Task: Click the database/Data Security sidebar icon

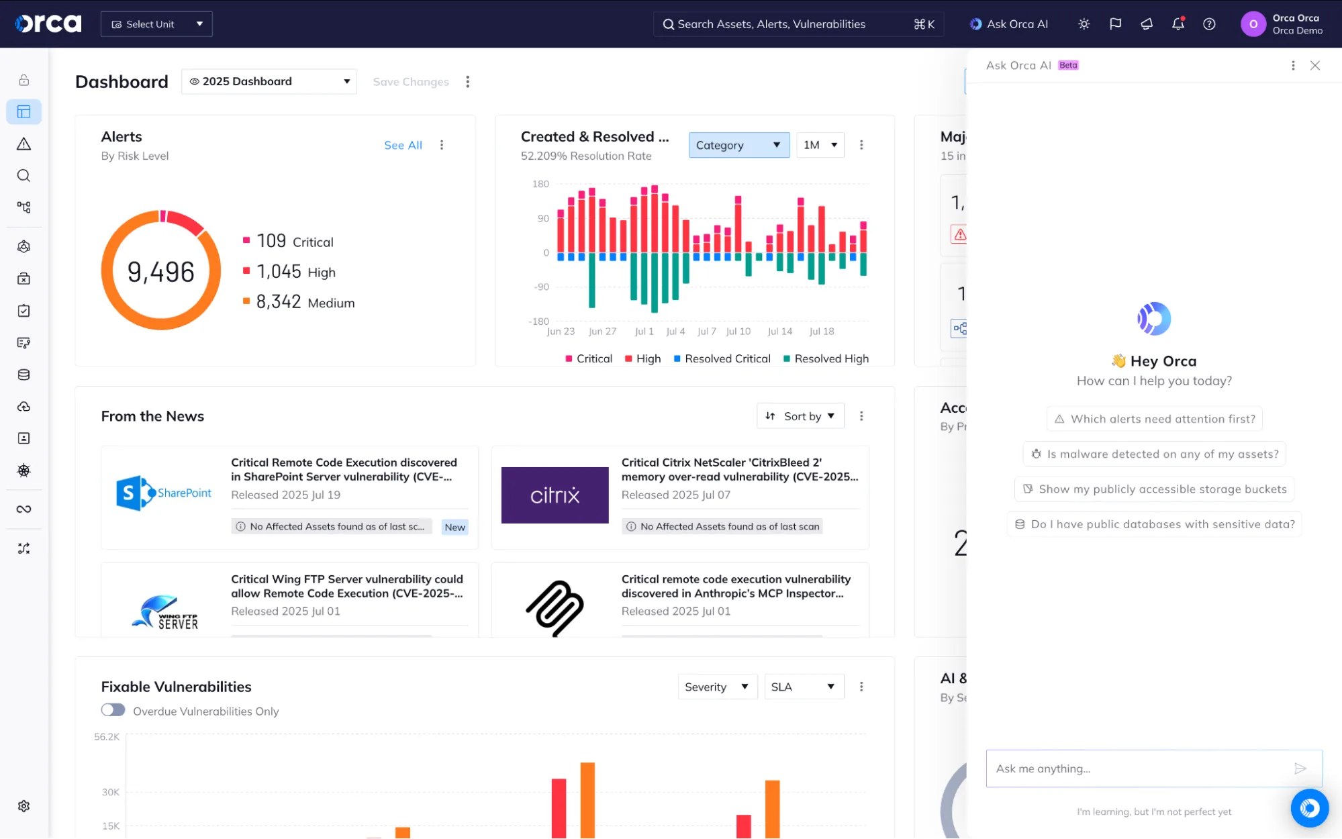Action: pos(23,374)
